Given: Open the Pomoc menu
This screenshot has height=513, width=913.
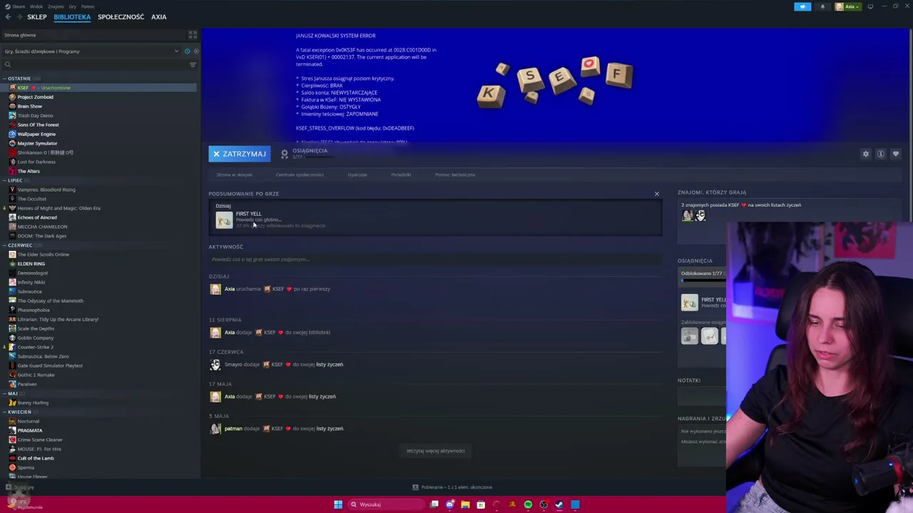Looking at the screenshot, I should [88, 6].
